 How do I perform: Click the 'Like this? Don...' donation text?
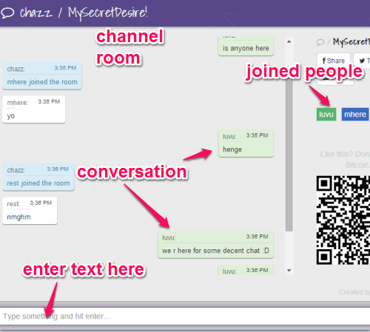[x=345, y=159]
